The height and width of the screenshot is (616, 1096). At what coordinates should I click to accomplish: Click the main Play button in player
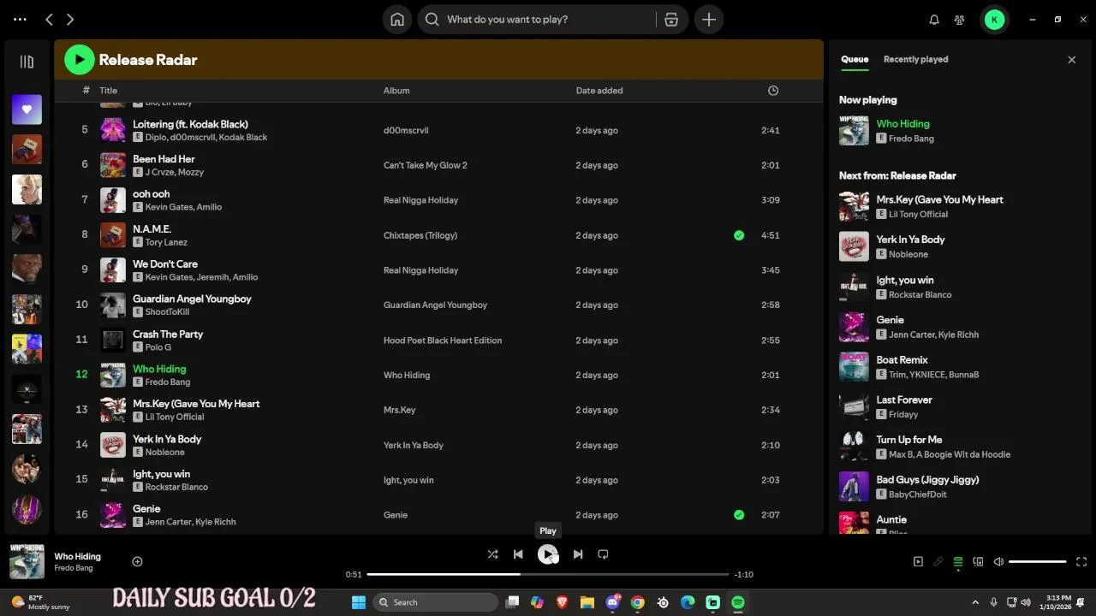(547, 554)
